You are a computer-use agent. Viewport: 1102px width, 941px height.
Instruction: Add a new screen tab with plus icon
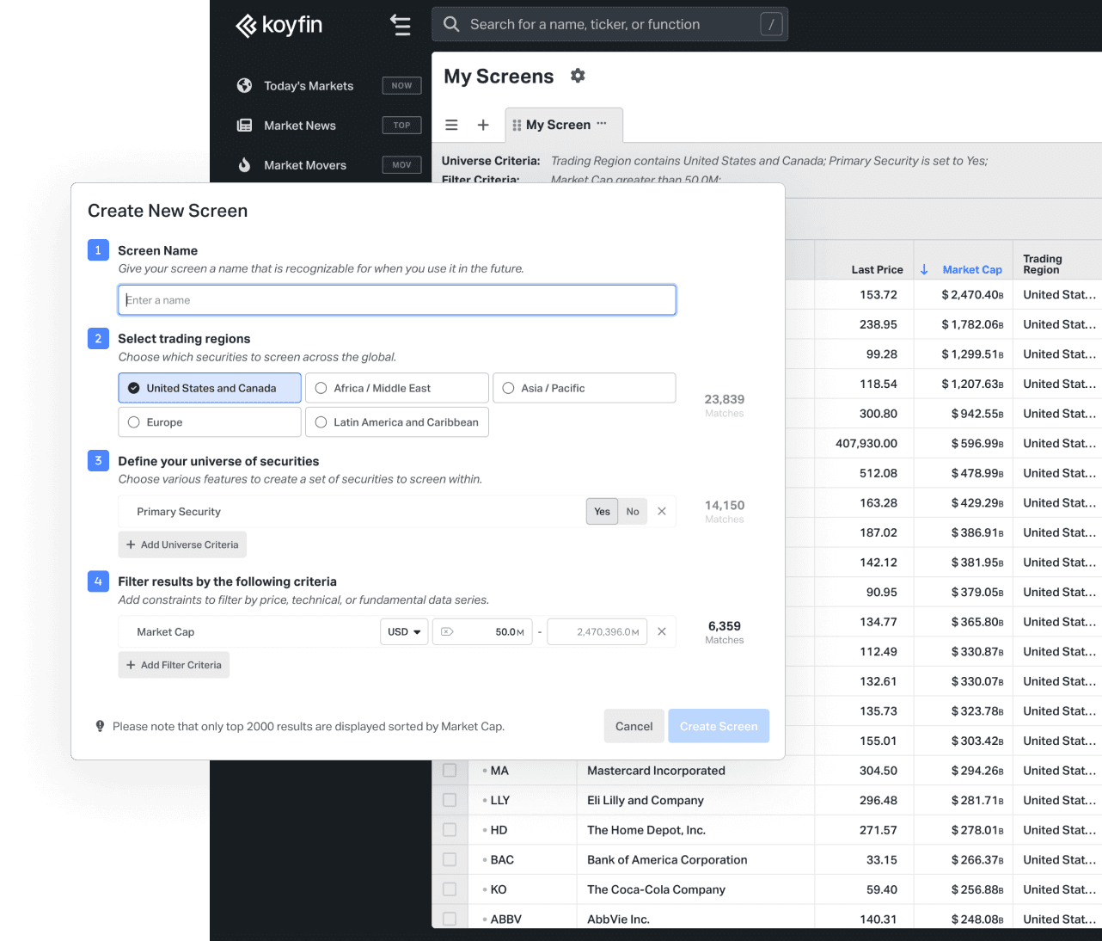483,126
